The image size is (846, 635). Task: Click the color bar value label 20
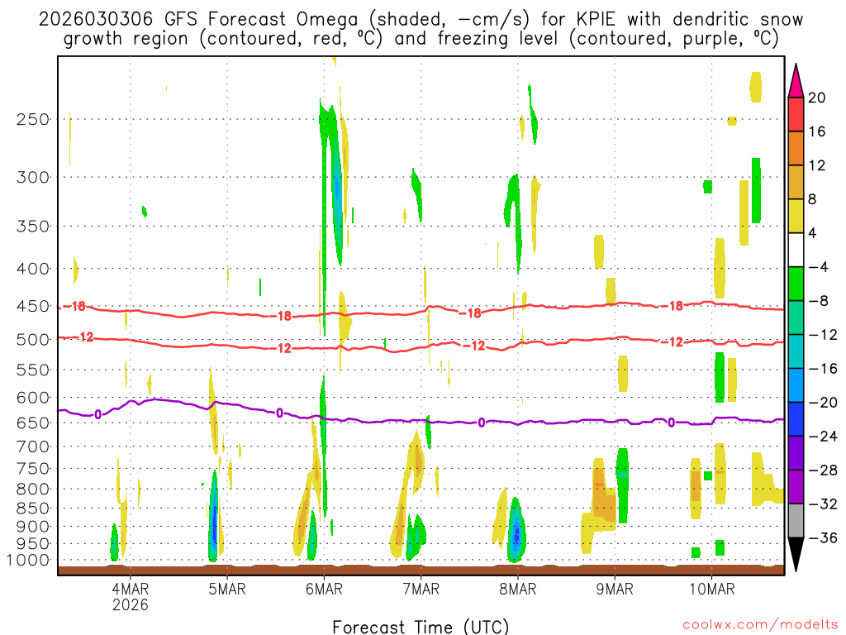point(817,98)
